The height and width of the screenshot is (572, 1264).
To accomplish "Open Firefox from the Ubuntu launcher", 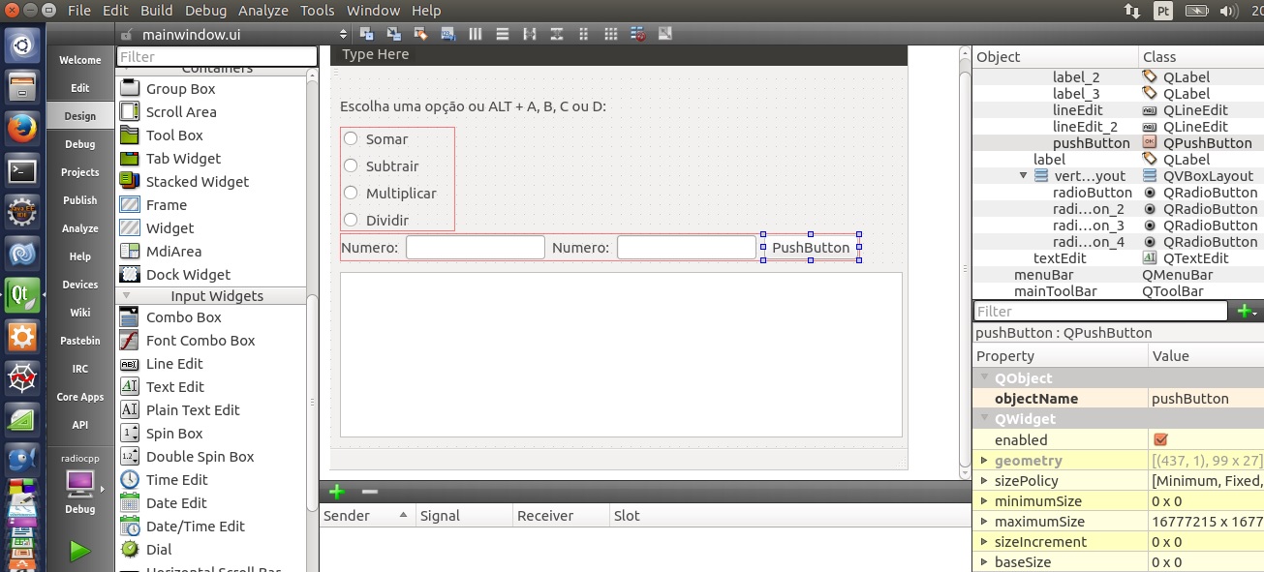I will click(x=22, y=128).
